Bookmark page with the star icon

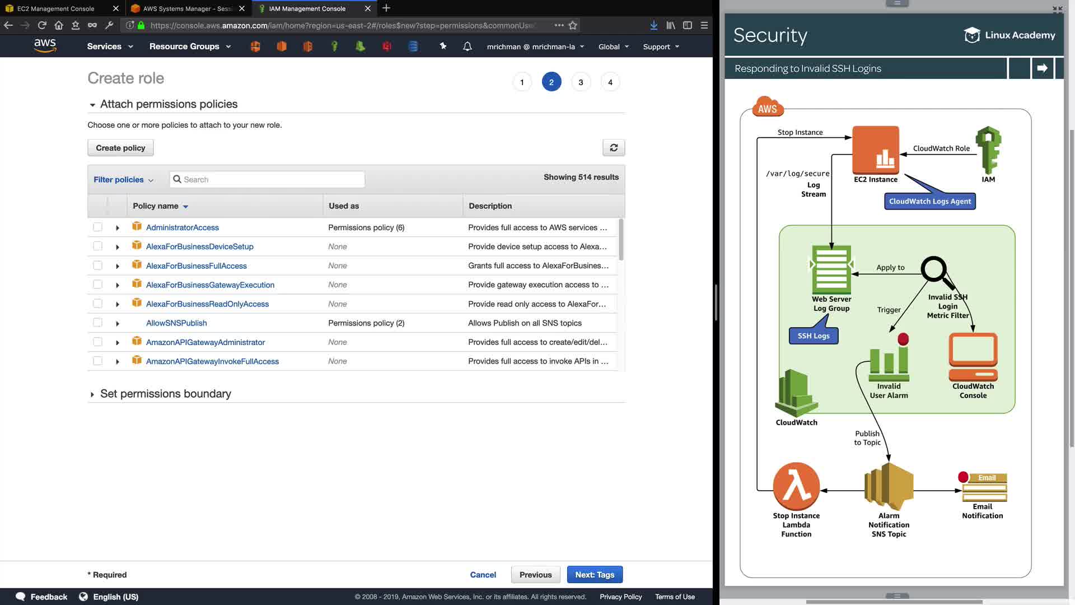pyautogui.click(x=573, y=25)
